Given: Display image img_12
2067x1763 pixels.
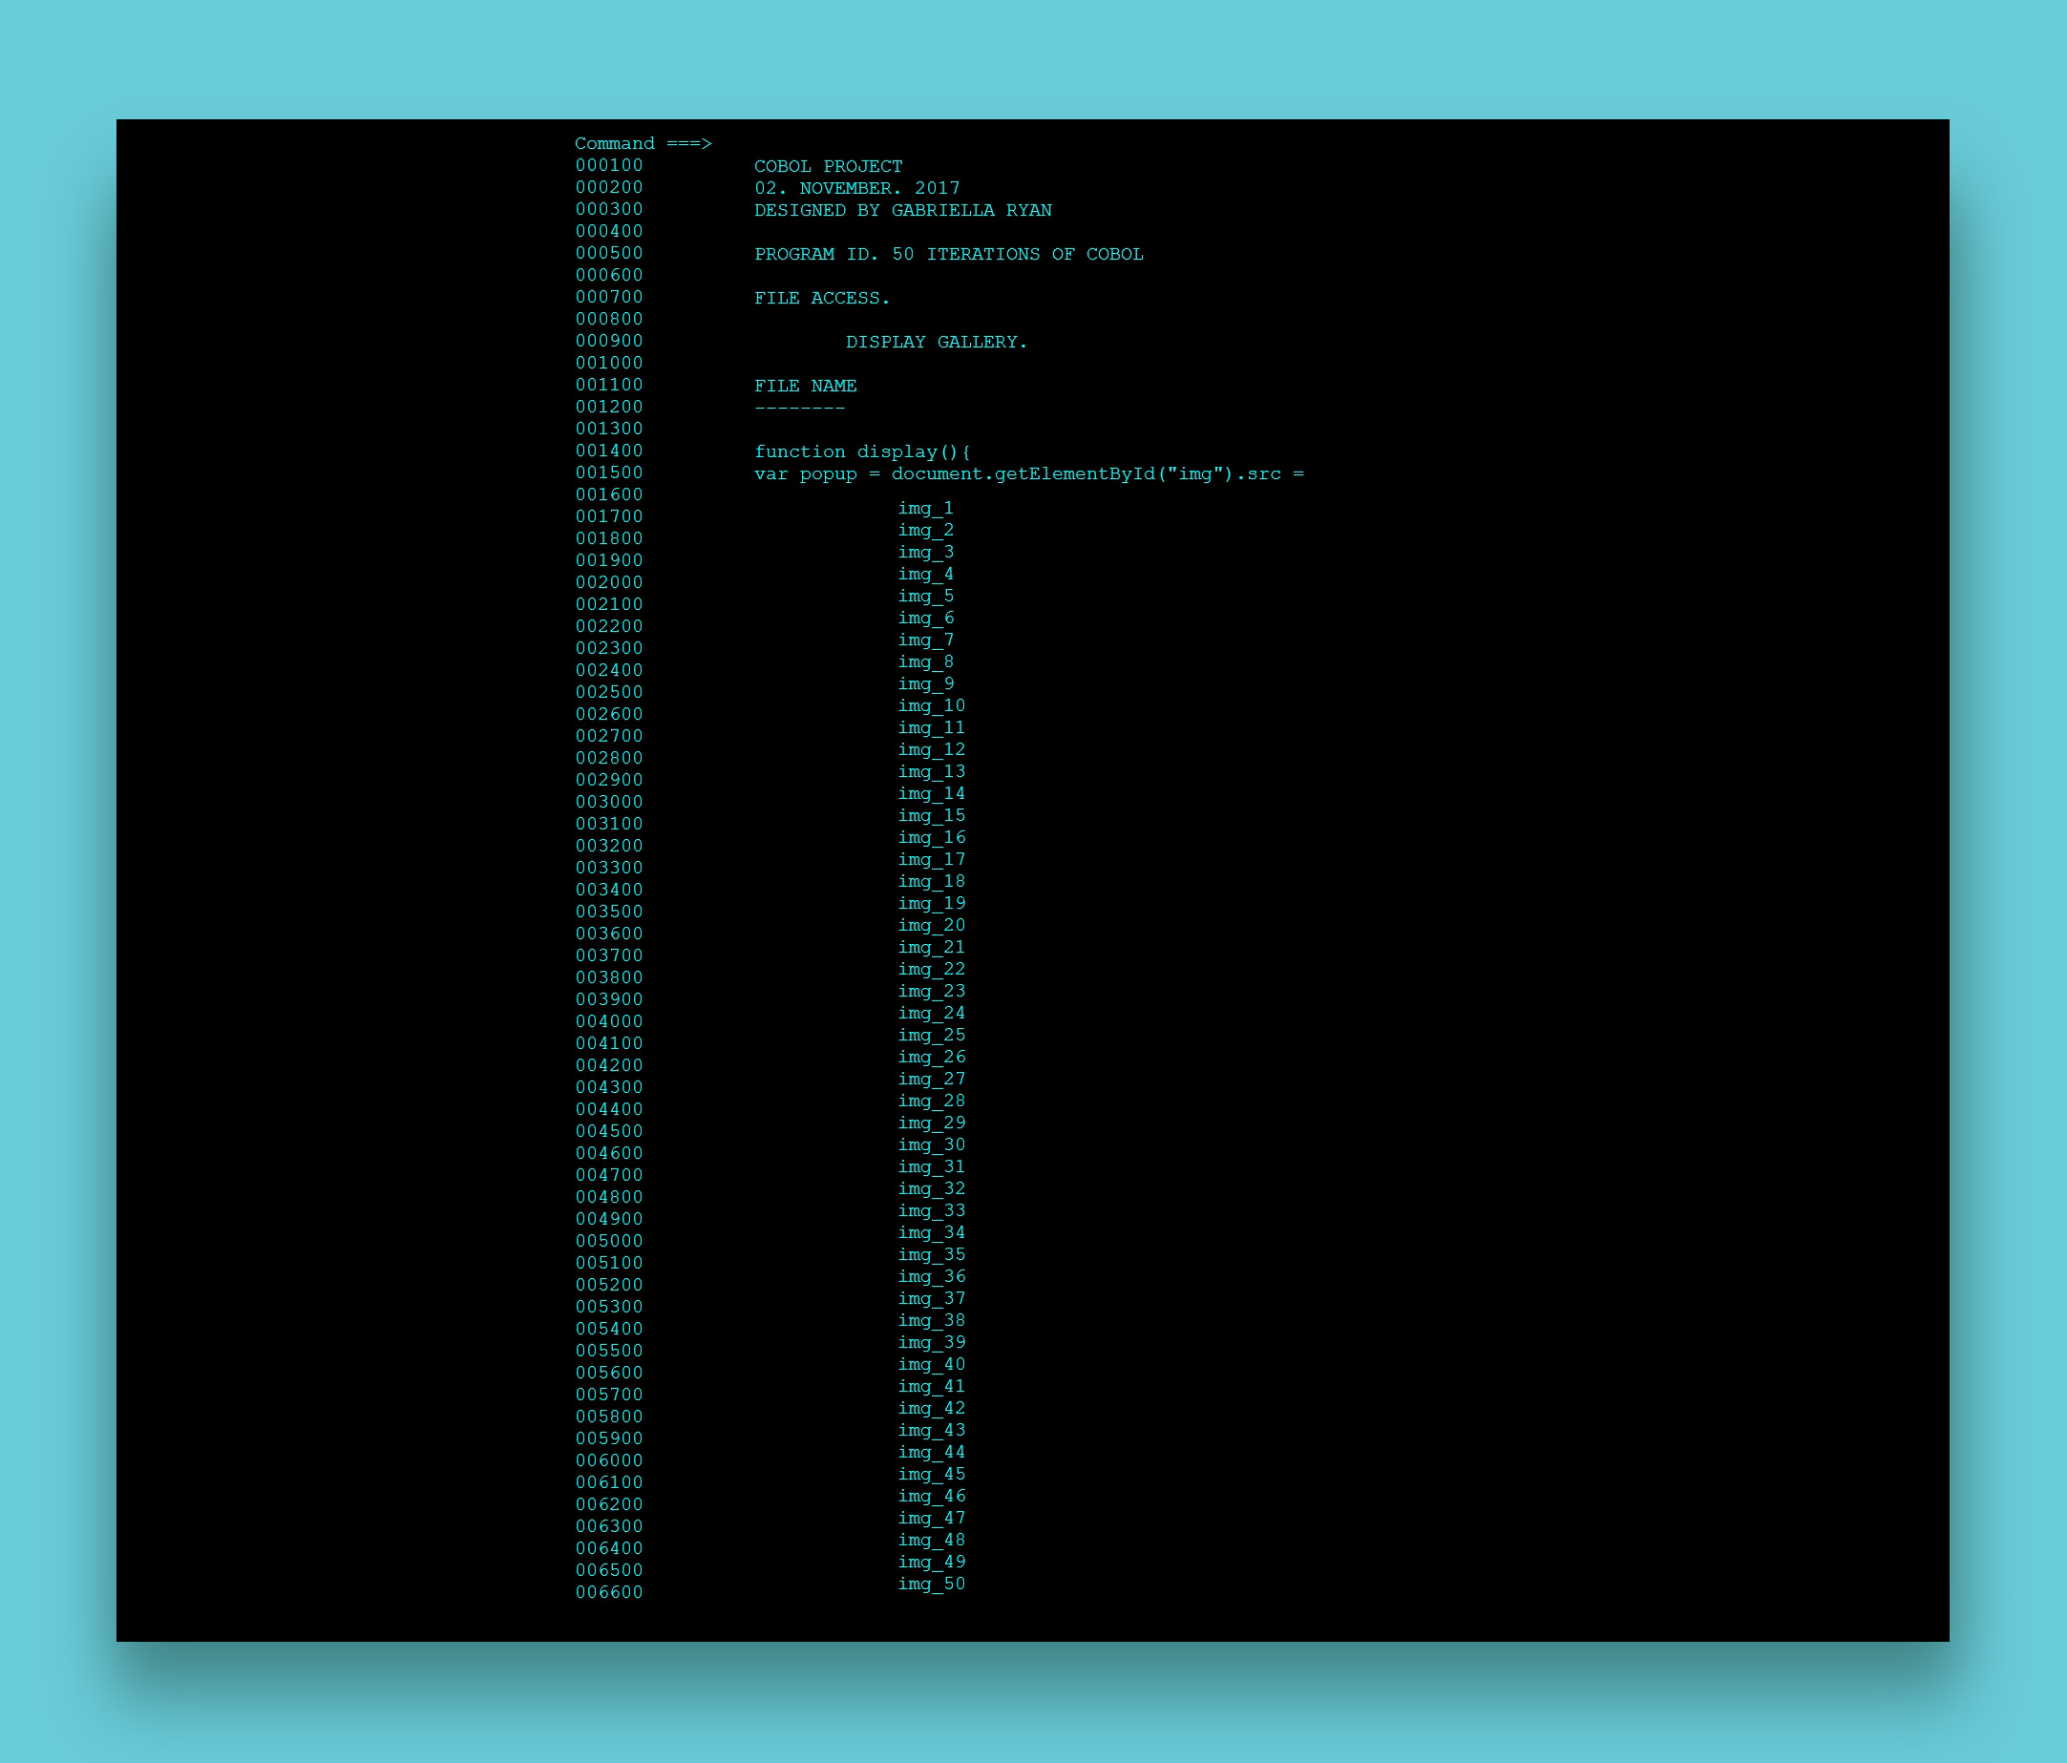Looking at the screenshot, I should (931, 750).
